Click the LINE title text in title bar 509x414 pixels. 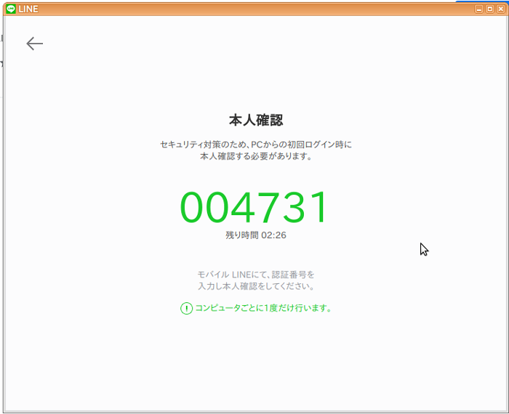[28, 9]
